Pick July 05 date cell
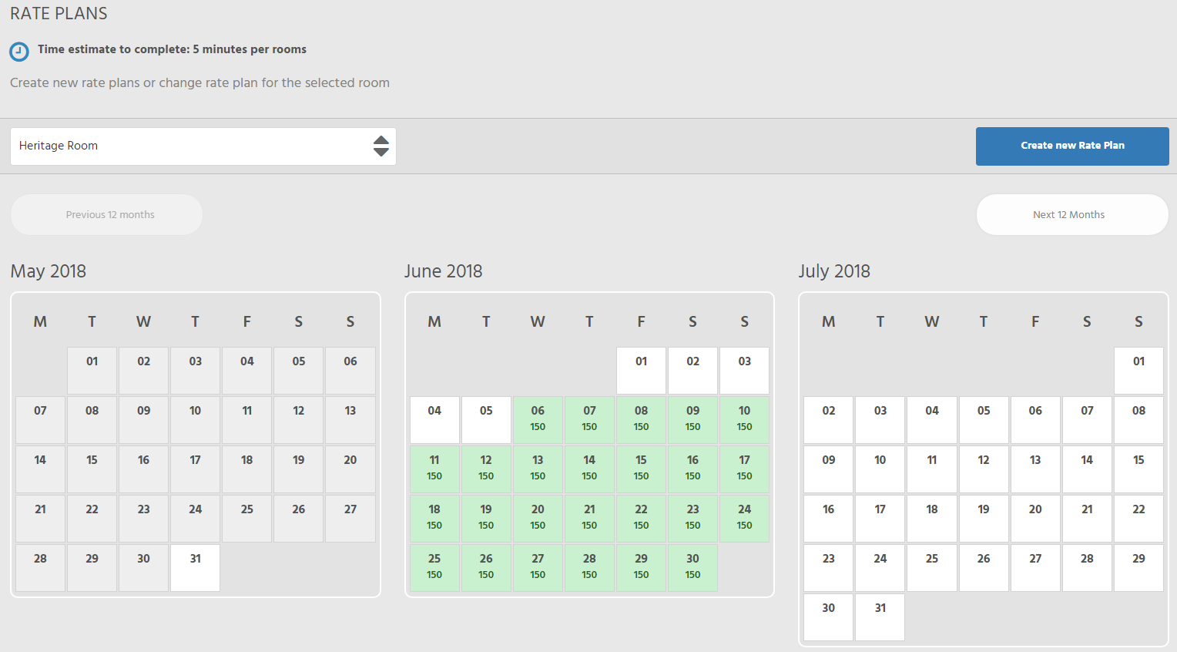1177x652 pixels. 984,420
